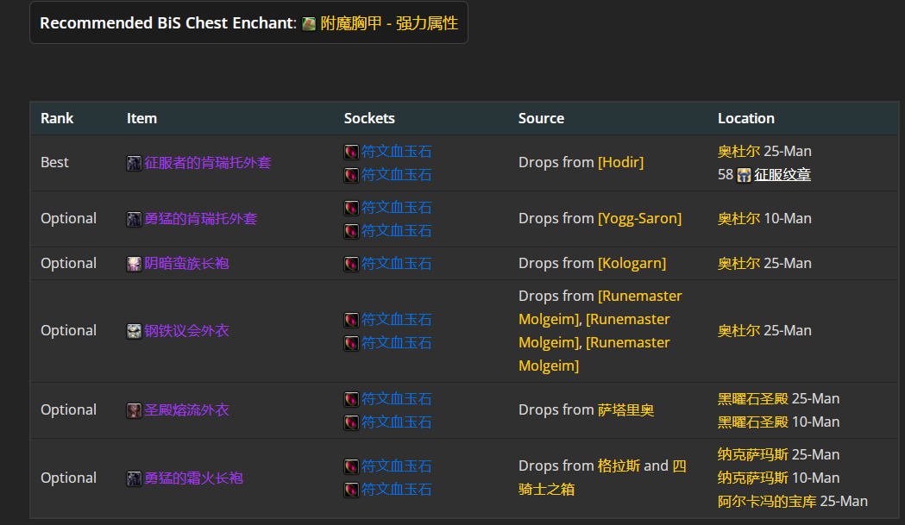Click the 勇猛的霜火长袍 item icon

click(x=134, y=478)
